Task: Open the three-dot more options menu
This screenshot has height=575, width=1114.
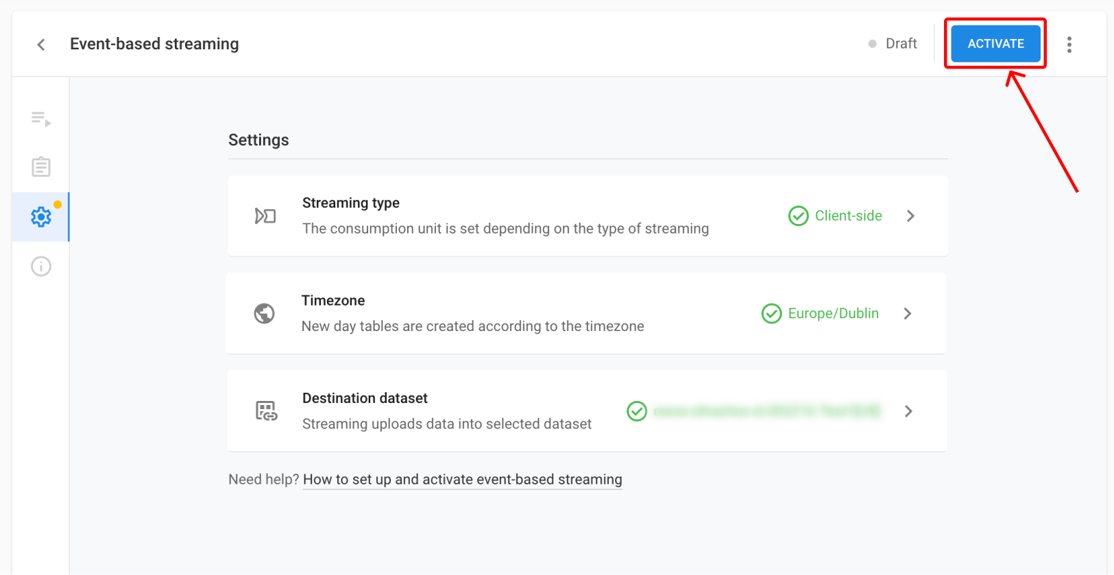Action: click(x=1069, y=45)
